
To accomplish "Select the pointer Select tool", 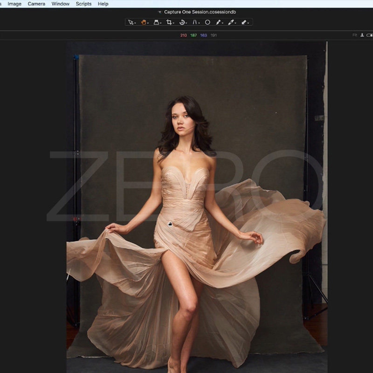I will 131,22.
